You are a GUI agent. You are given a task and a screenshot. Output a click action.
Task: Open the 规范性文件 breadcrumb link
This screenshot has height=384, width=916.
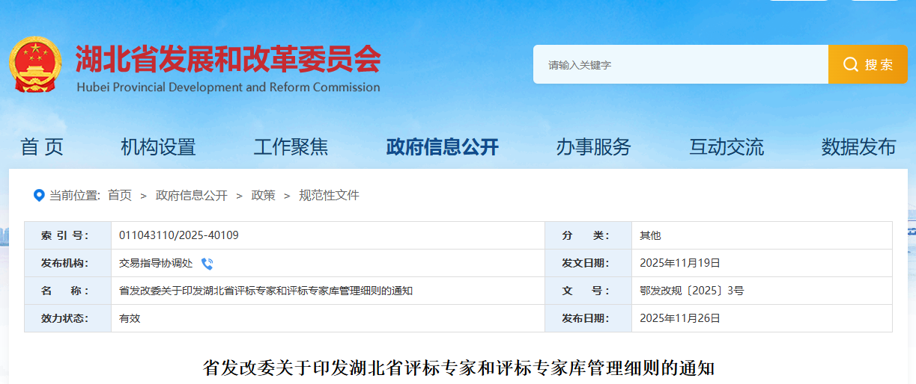(x=329, y=196)
